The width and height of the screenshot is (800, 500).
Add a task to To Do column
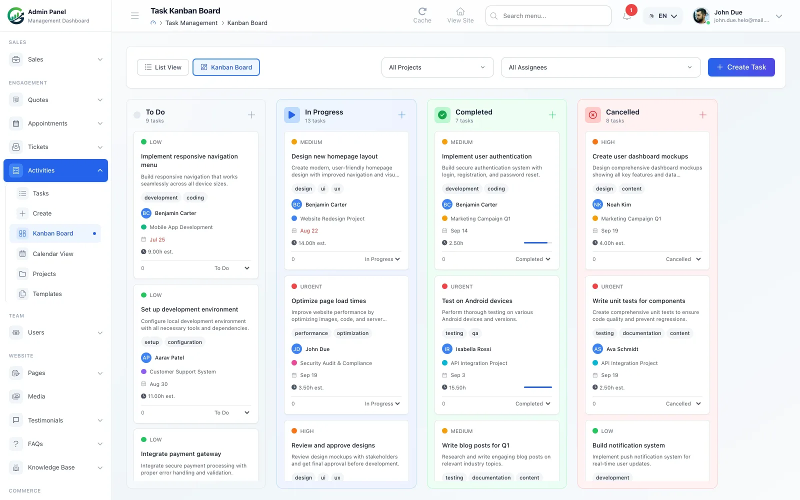(x=251, y=115)
